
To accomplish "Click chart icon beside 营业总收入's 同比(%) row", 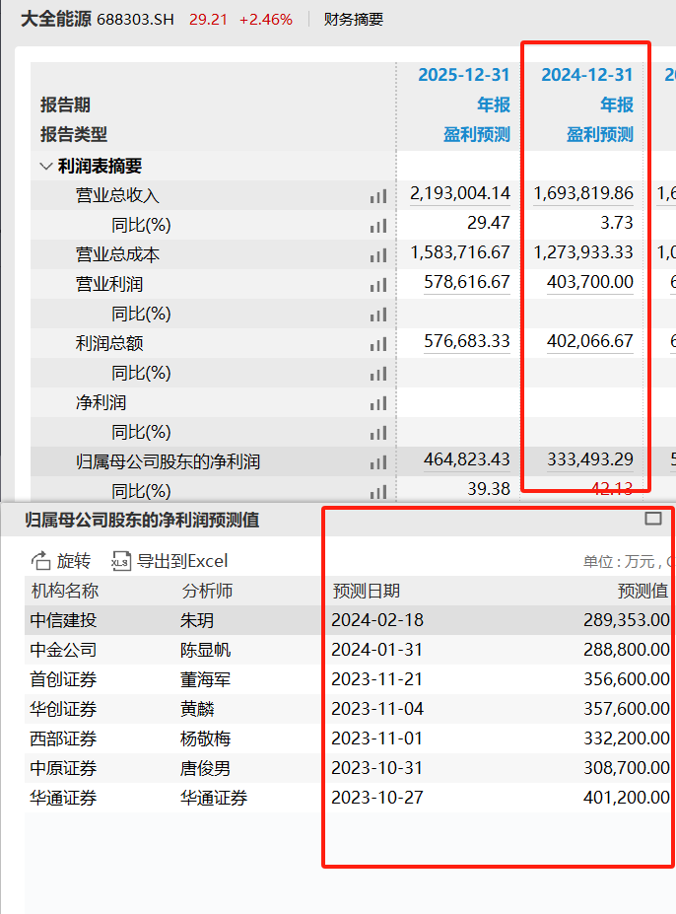I will [378, 226].
